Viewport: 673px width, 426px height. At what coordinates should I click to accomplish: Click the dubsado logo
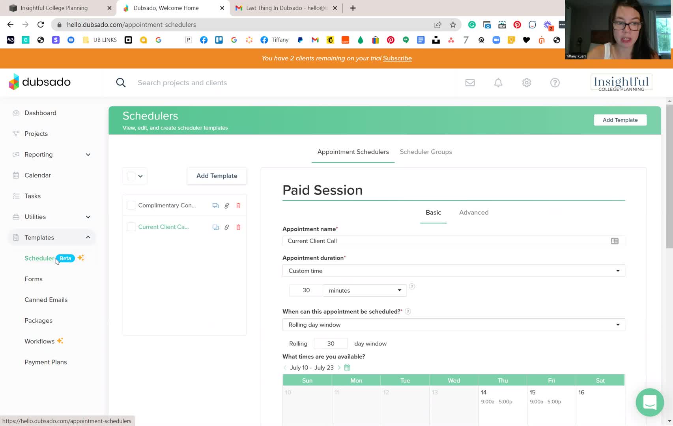pos(39,82)
